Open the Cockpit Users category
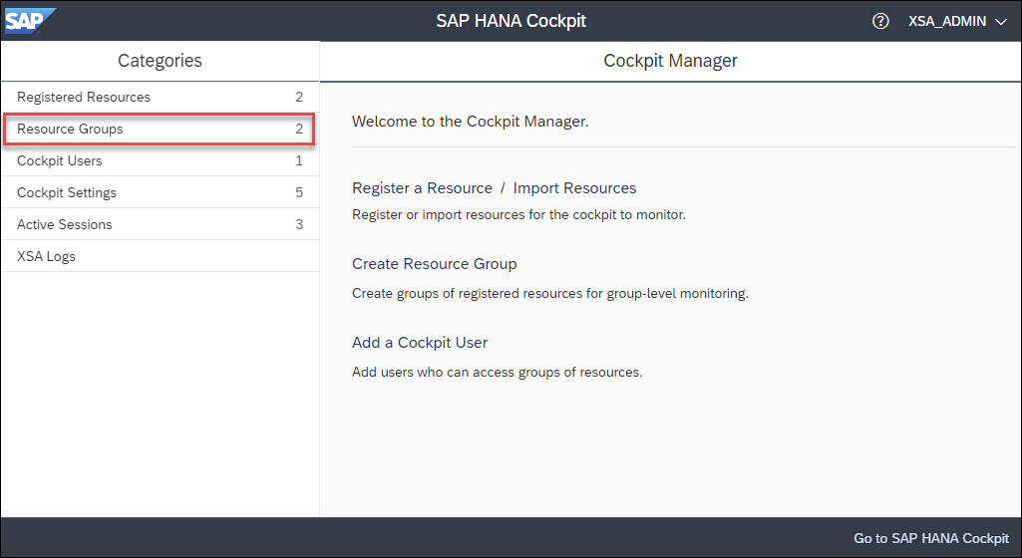Image resolution: width=1022 pixels, height=558 pixels. click(x=160, y=160)
